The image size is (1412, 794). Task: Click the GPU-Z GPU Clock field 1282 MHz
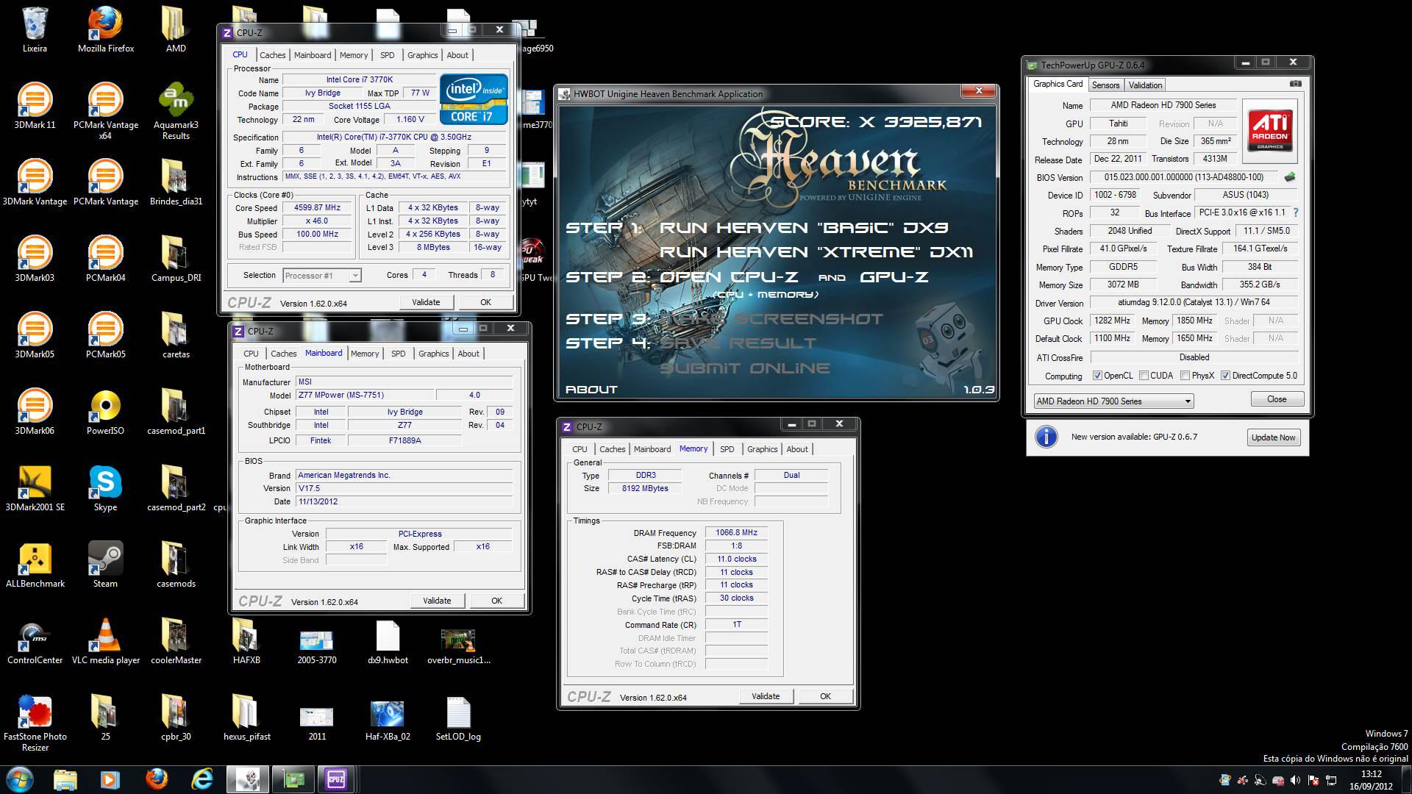pyautogui.click(x=1112, y=321)
